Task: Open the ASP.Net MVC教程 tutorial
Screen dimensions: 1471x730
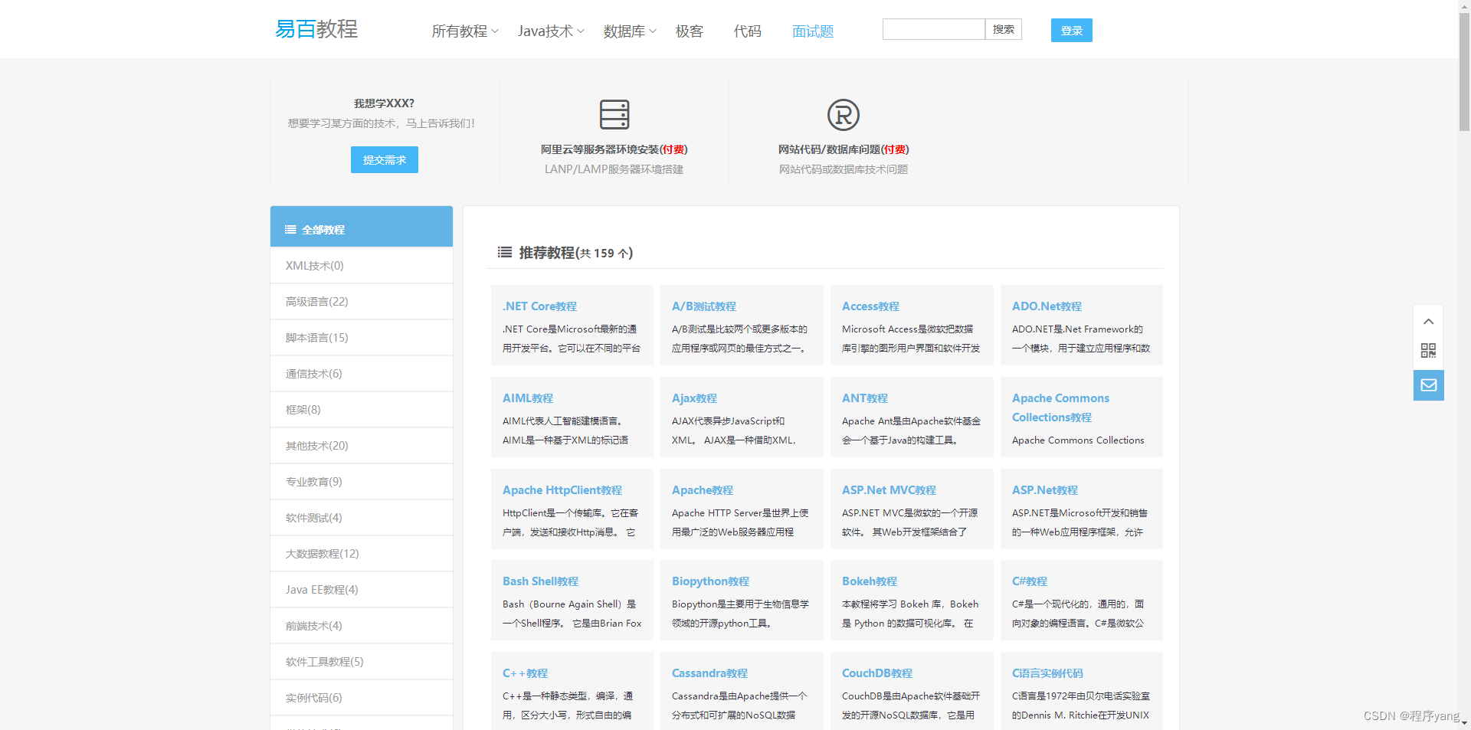Action: [x=889, y=490]
